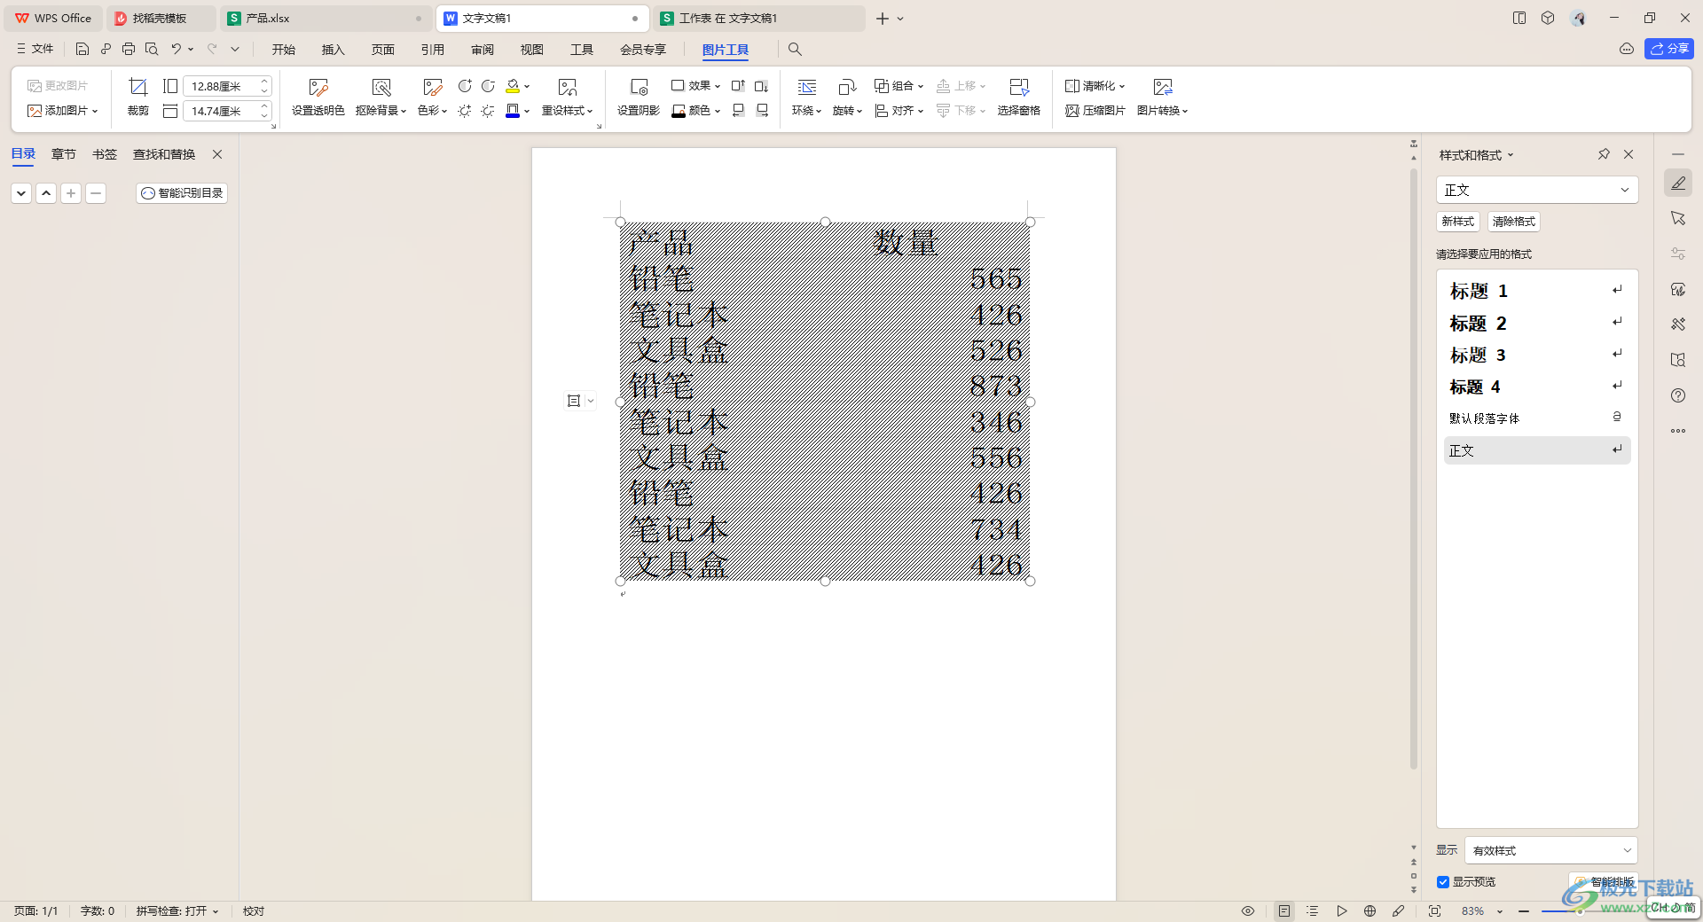This screenshot has height=922, width=1703.
Task: Pin the Styles and Formatting pane
Action: [1604, 154]
